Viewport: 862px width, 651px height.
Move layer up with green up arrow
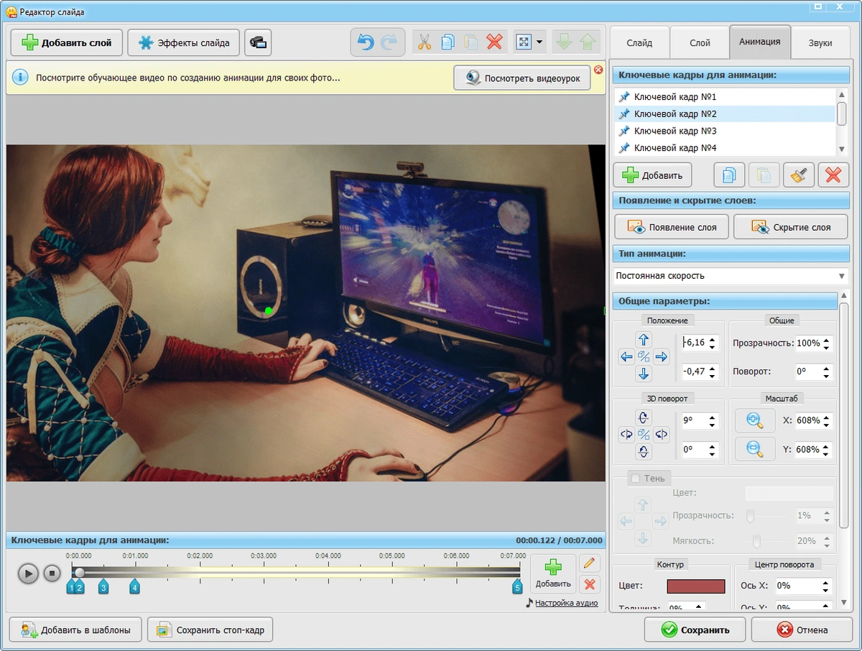(x=588, y=42)
